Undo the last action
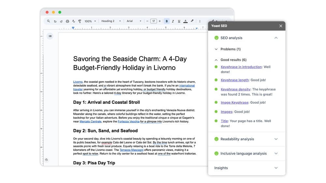The width and height of the screenshot is (326, 183). (x=55, y=21)
